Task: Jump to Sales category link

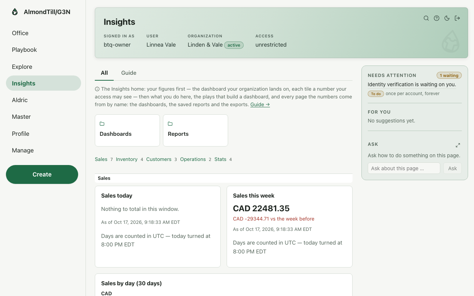Action: tap(101, 159)
